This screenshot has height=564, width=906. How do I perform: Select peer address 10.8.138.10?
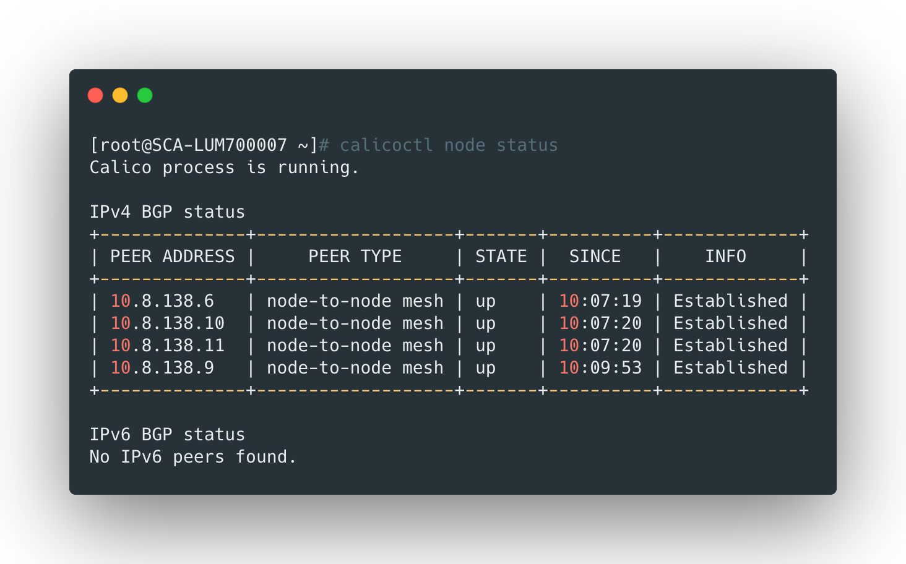tap(167, 323)
